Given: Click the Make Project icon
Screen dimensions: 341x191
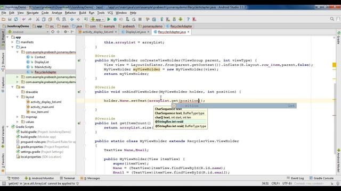Looking at the screenshot, I should click(x=86, y=19).
